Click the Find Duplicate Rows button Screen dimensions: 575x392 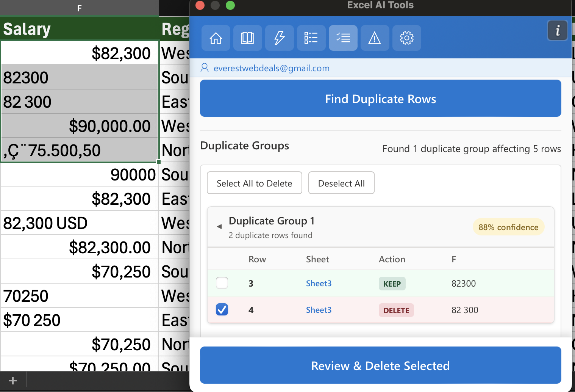pos(380,99)
